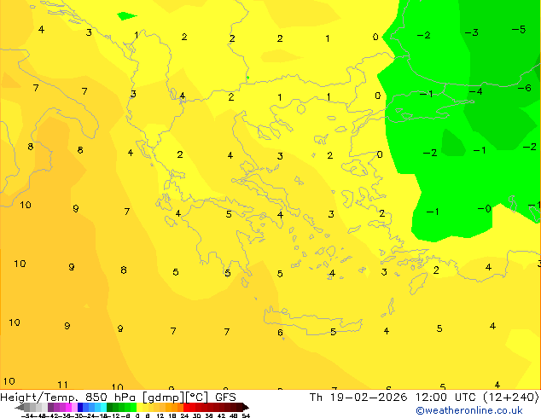Click the forecast date '19-02-2026'
The width and height of the screenshot is (541, 418).
tap(369, 398)
